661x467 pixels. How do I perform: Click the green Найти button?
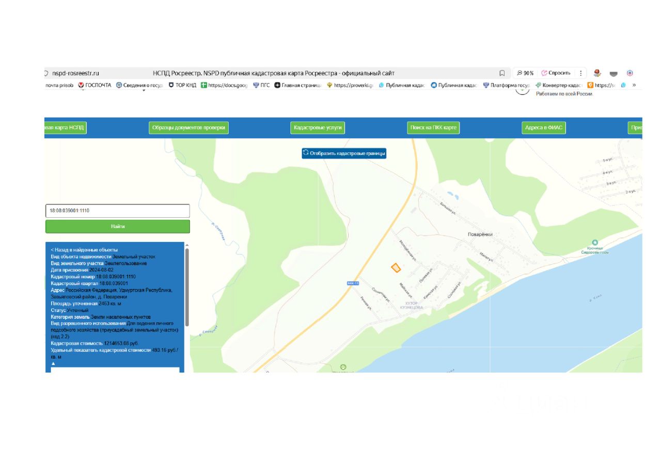[x=118, y=227]
